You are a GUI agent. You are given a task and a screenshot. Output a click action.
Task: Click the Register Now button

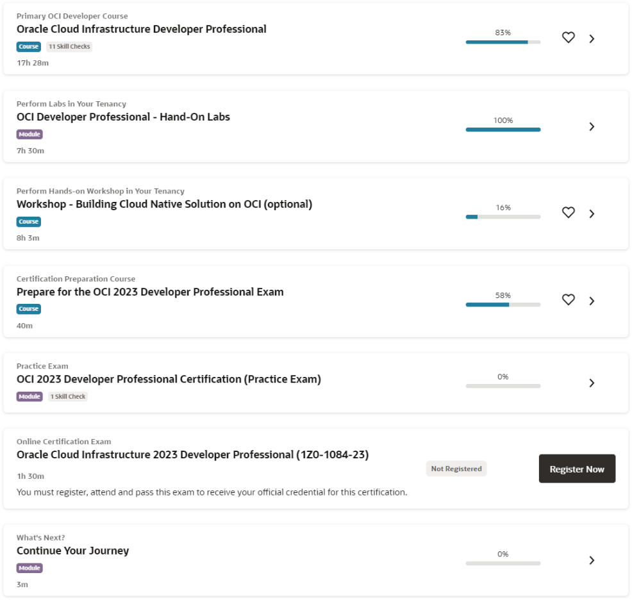[576, 469]
